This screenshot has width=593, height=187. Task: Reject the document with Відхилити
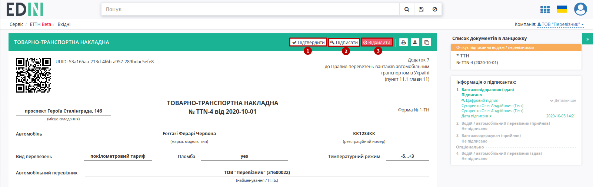[x=377, y=42]
